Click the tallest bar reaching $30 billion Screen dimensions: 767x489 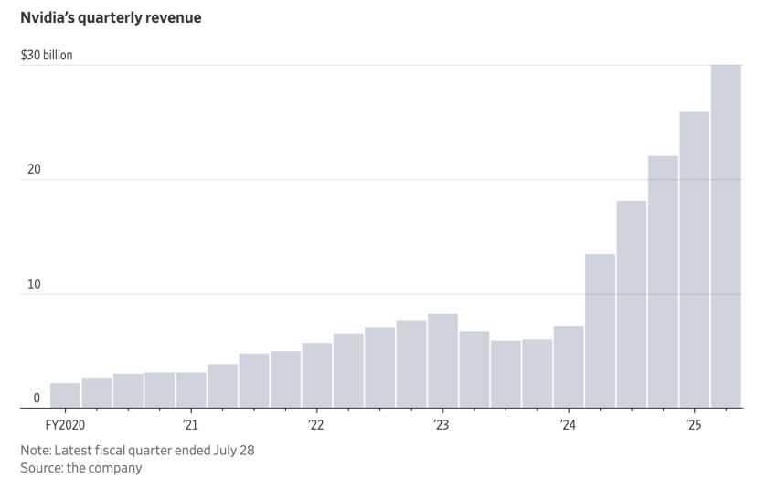click(726, 238)
